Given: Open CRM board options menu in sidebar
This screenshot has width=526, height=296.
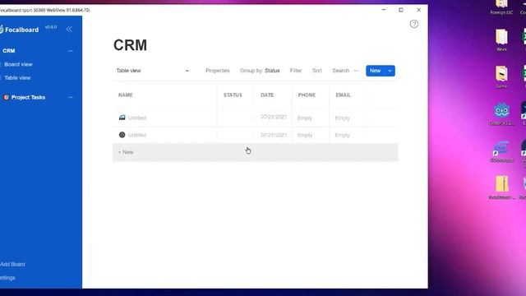Looking at the screenshot, I should tap(71, 51).
